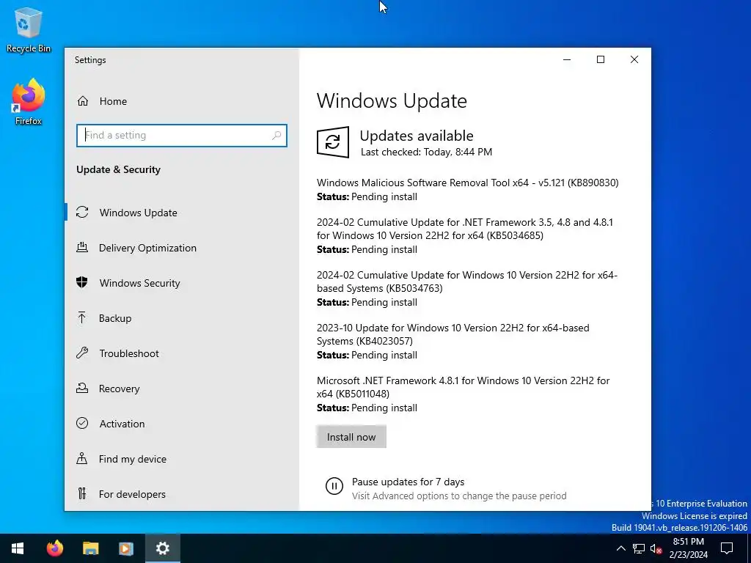
Task: Click the Last checked: Today, 8:44 PM text
Action: click(426, 152)
